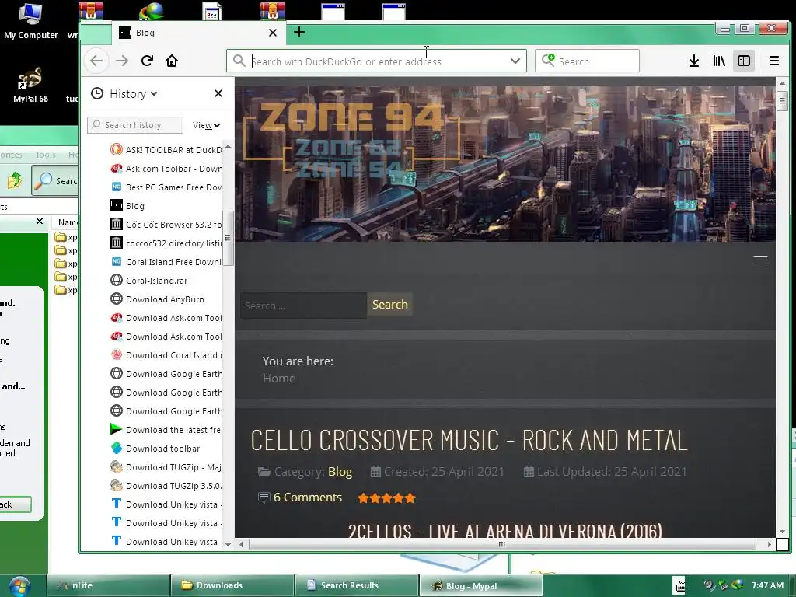Click the website Search text field
Viewport: 796px width, 597px height.
coord(304,305)
